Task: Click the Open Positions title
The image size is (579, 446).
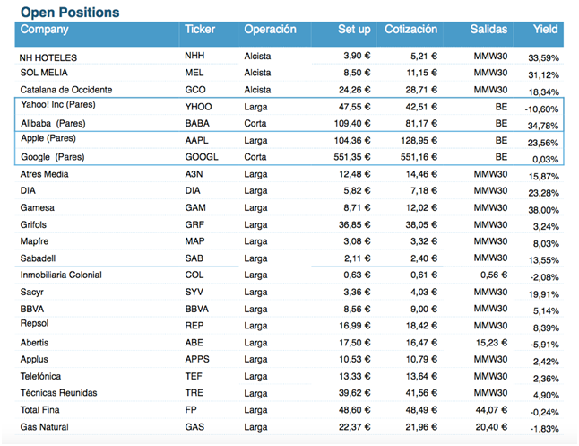Action: tap(70, 12)
